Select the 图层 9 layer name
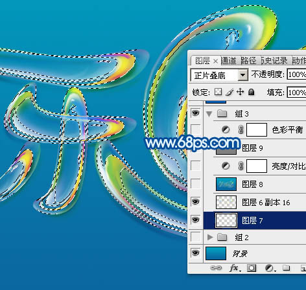 252,148
